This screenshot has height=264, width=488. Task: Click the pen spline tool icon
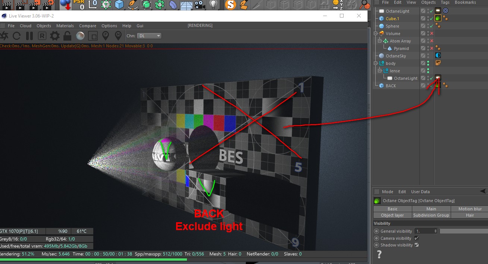(x=133, y=4)
